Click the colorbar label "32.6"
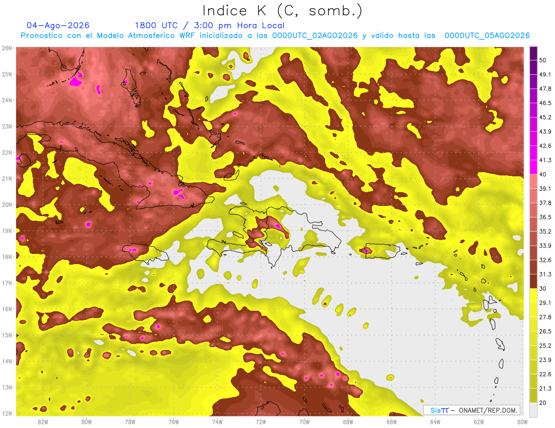The height and width of the screenshot is (428, 555). click(544, 260)
